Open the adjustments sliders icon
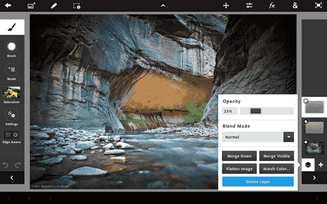The image size is (327, 204). [x=249, y=5]
